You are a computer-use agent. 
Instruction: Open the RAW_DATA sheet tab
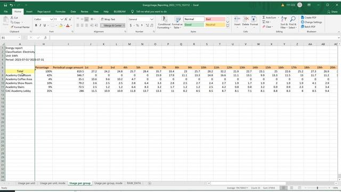click(x=134, y=183)
